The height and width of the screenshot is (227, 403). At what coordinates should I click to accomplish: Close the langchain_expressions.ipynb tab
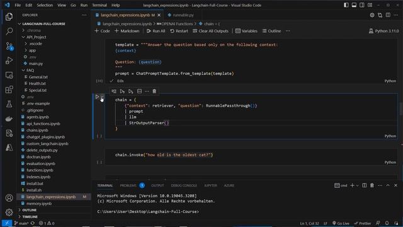(x=159, y=15)
